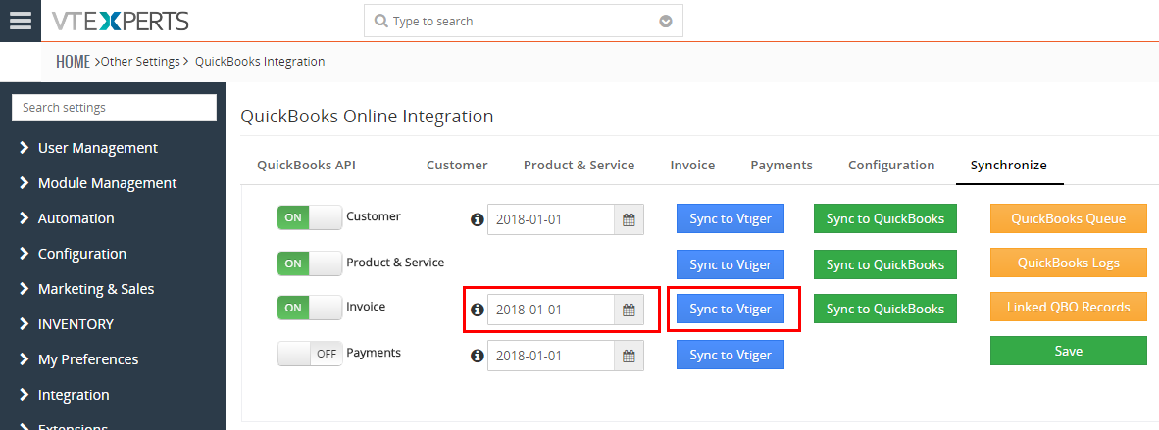Click QuickBooks Online Integration heading
Viewport: 1159px width, 430px height.
367,116
